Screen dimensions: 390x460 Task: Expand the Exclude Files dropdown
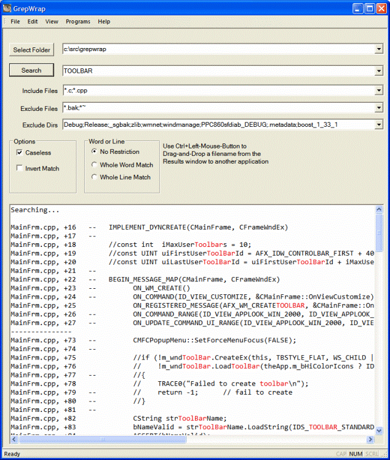point(379,108)
